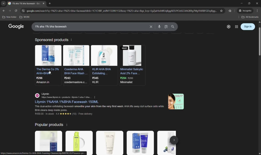Open site information icon in address bar
The image size is (261, 155).
(23, 11)
